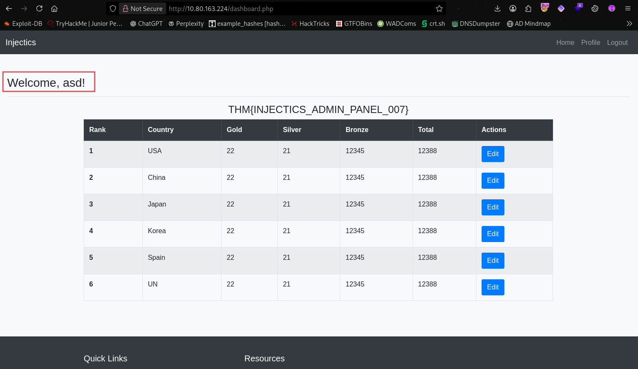This screenshot has height=369, width=638.
Task: Open the Firefox hamburger menu
Action: (628, 8)
